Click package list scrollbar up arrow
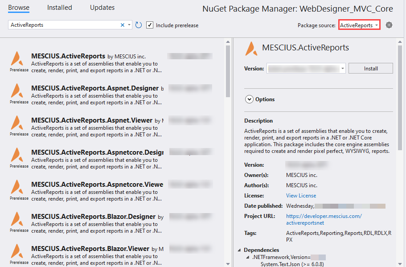The width and height of the screenshot is (406, 267). click(x=228, y=42)
